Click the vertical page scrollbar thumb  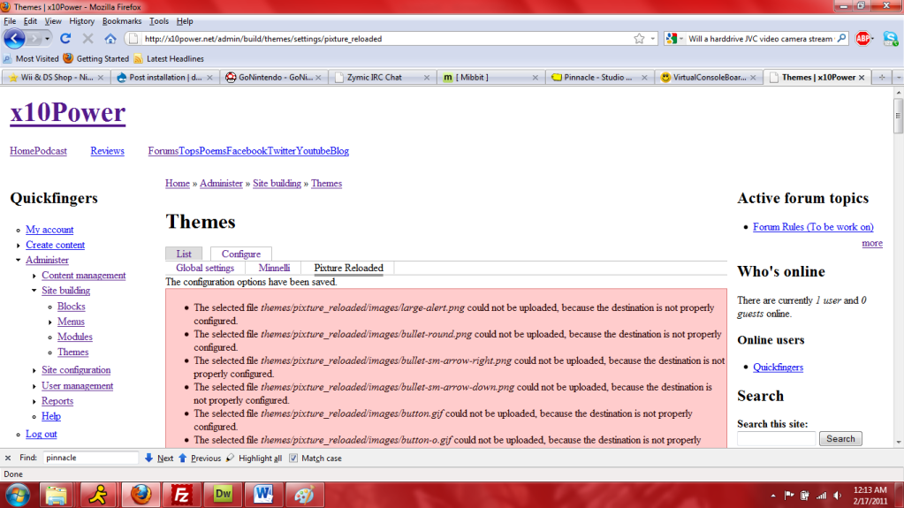(898, 116)
